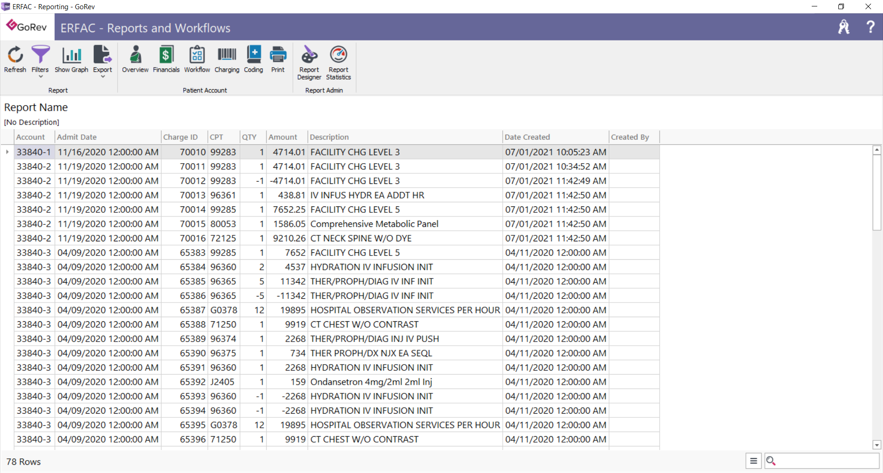Screen dimensions: 883x473
Task: Open help with the question mark icon
Action: pos(870,27)
